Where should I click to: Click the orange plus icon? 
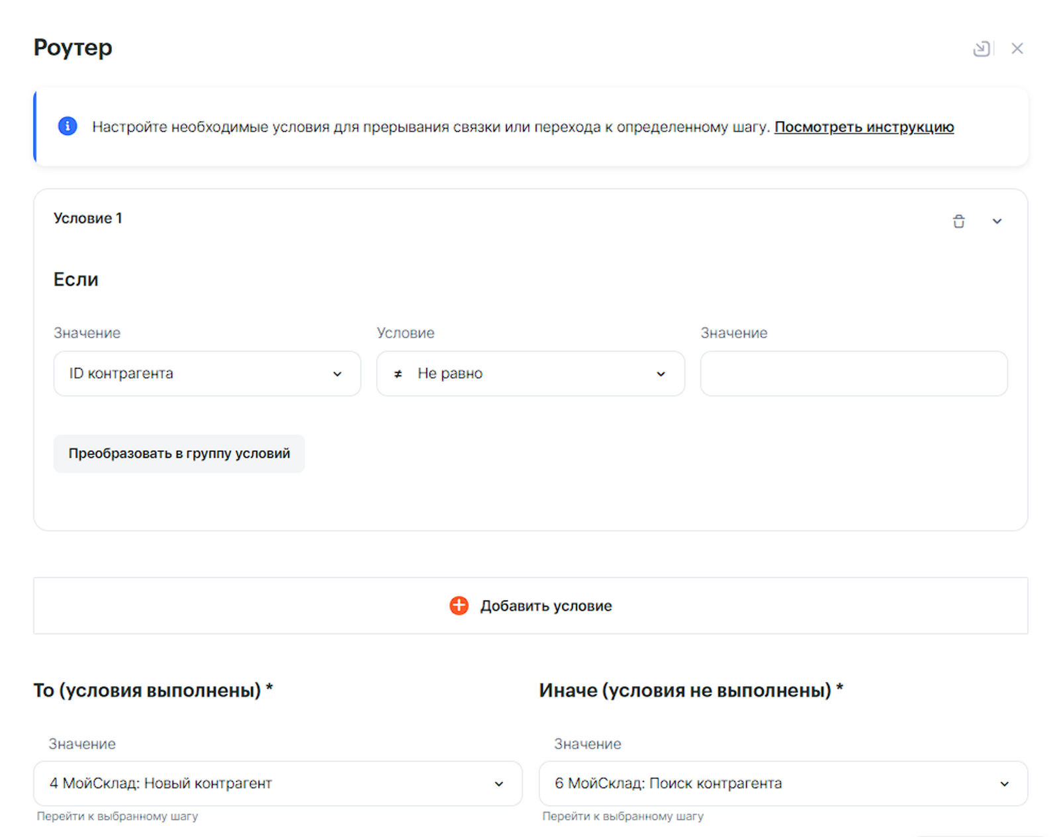tap(459, 605)
